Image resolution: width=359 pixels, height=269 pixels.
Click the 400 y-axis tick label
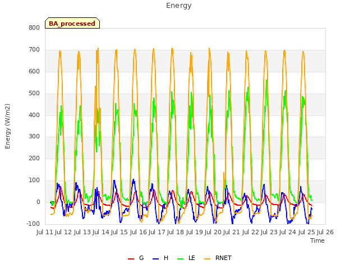click(34, 115)
